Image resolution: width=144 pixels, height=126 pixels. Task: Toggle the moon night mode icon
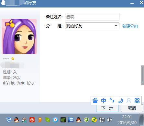coord(120,101)
